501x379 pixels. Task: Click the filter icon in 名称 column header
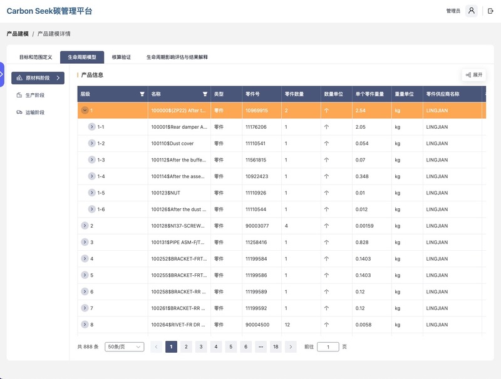pyautogui.click(x=205, y=94)
